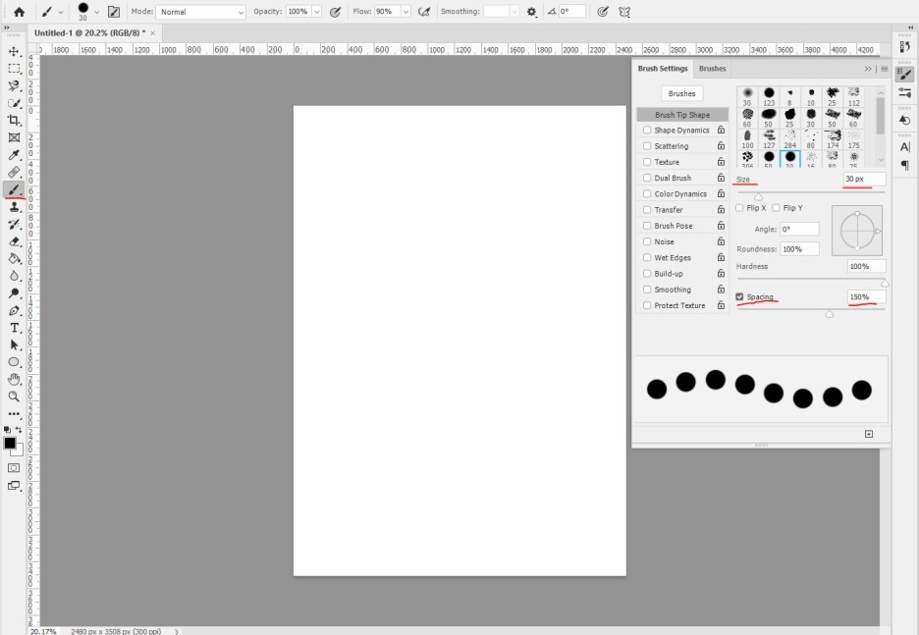This screenshot has width=919, height=635.
Task: Select the Pen tool
Action: (14, 310)
